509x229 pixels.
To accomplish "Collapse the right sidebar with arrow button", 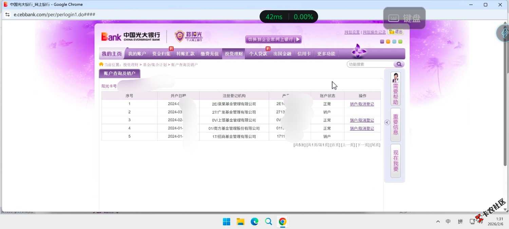I will pyautogui.click(x=387, y=122).
